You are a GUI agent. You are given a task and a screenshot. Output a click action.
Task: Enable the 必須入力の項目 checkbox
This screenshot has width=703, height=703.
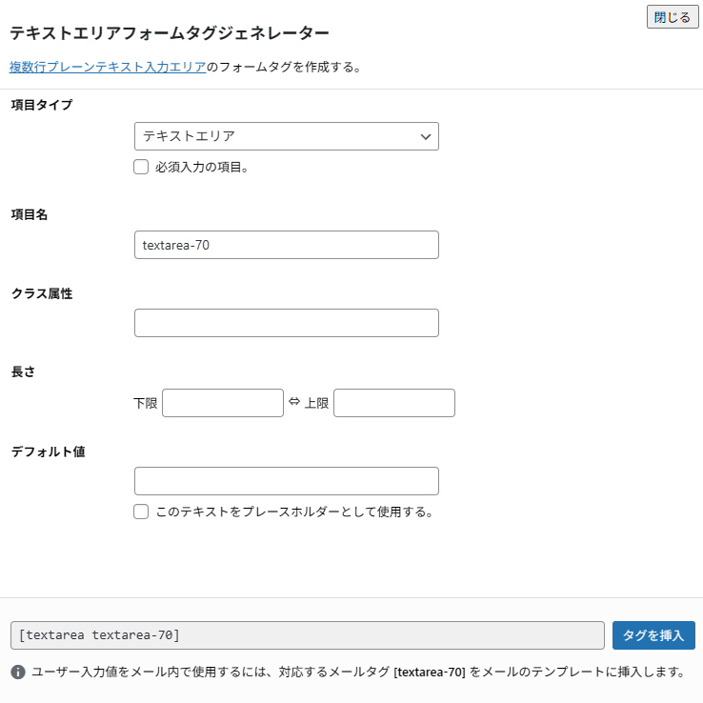tap(141, 167)
